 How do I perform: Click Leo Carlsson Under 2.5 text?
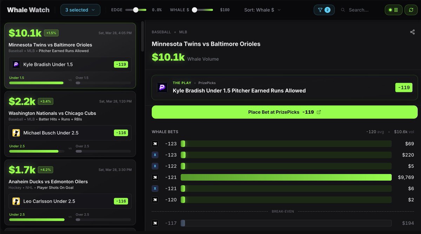point(49,202)
